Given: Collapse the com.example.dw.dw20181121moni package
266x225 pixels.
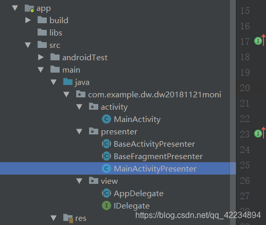Looking at the screenshot, I should [x=66, y=95].
